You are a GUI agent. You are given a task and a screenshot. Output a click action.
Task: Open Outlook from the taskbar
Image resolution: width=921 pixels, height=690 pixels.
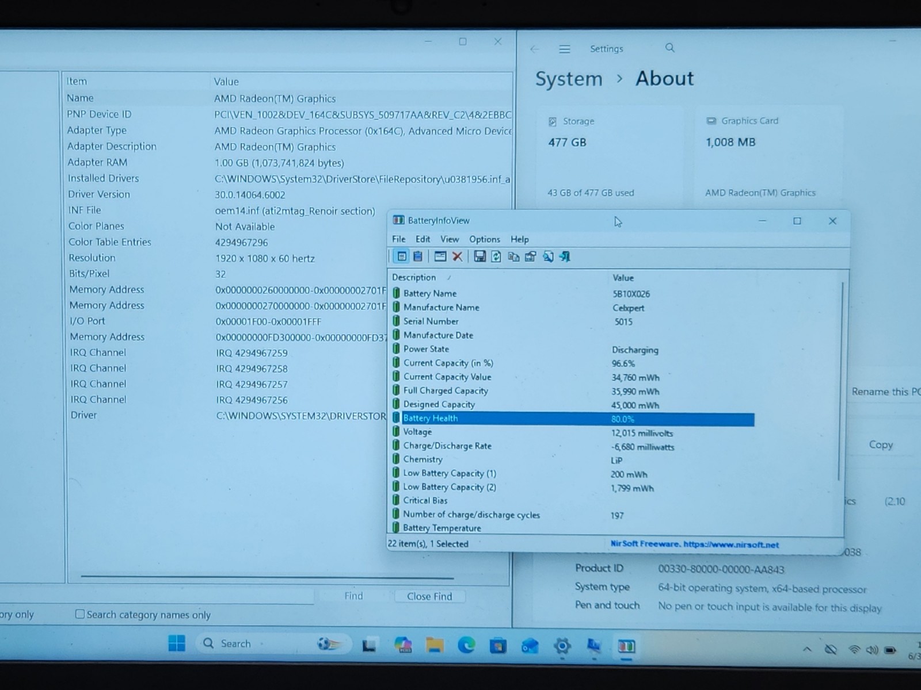click(x=530, y=646)
